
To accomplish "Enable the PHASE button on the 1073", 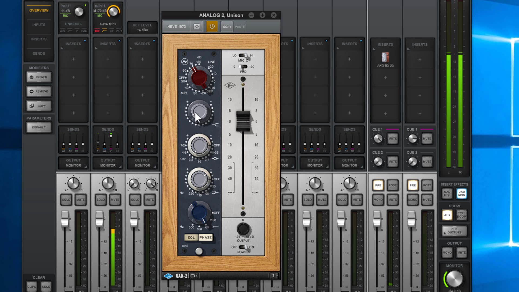I will (206, 237).
